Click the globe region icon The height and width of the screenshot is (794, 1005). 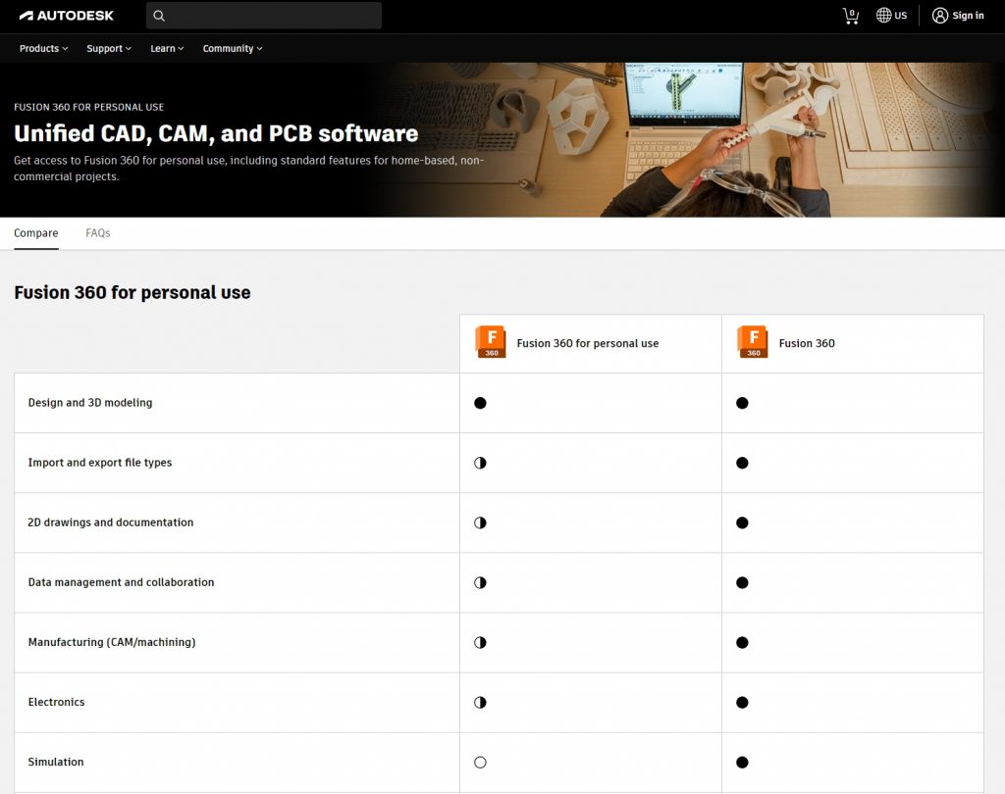[884, 16]
